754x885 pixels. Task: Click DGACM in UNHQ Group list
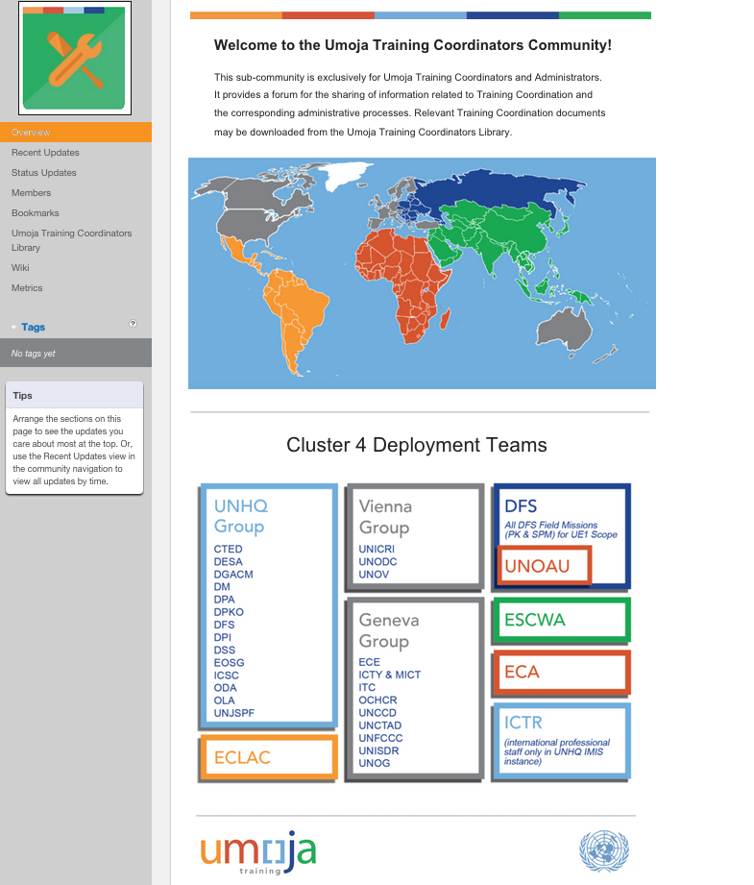pos(233,575)
